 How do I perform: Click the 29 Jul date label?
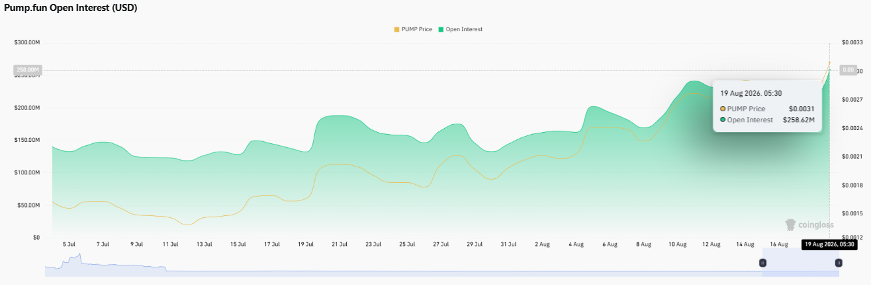click(x=475, y=245)
